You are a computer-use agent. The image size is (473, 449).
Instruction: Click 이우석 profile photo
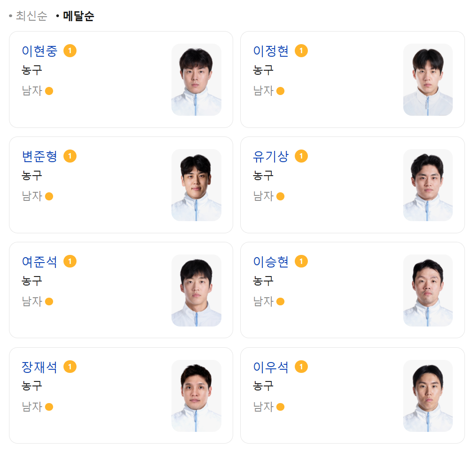click(x=428, y=395)
